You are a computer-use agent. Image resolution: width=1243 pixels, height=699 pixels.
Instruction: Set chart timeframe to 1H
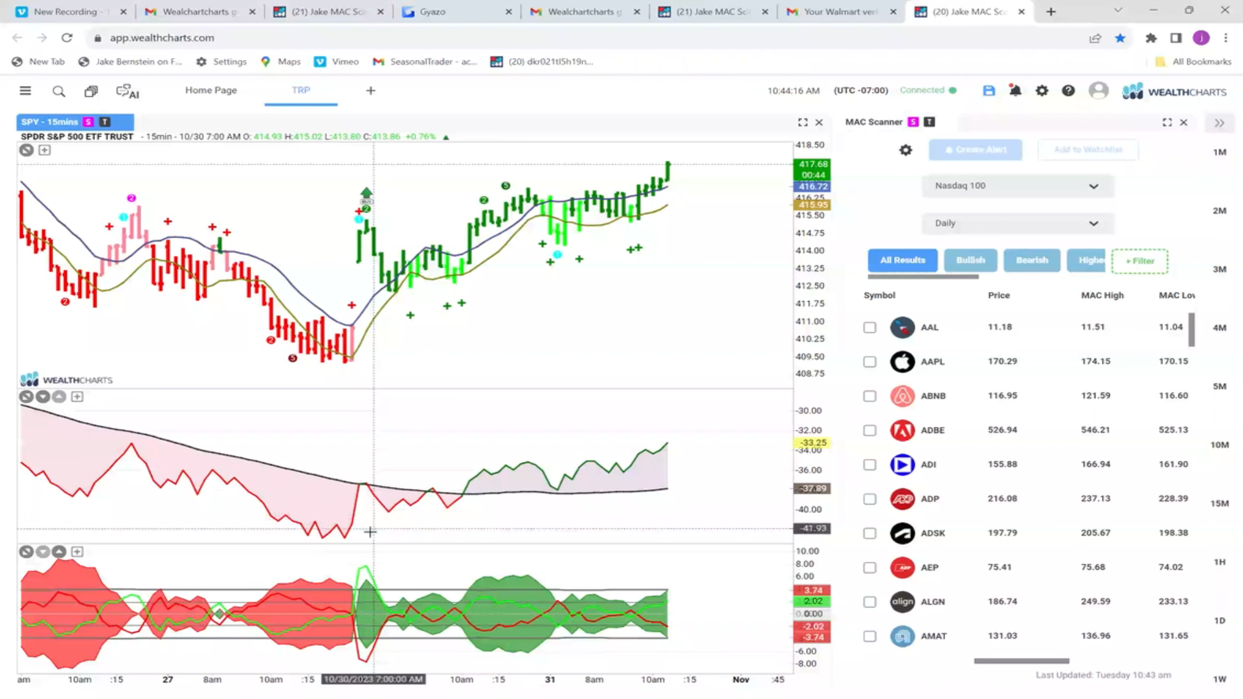click(x=1220, y=562)
